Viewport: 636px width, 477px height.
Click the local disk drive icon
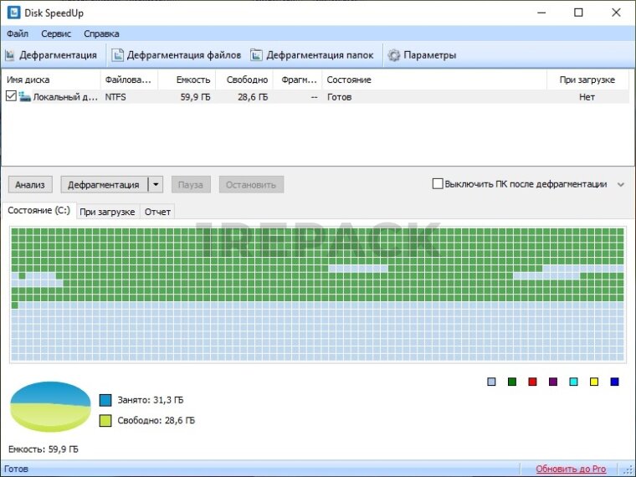click(x=24, y=97)
